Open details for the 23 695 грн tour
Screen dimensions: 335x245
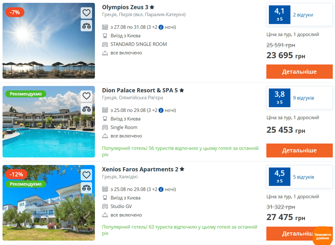point(299,72)
